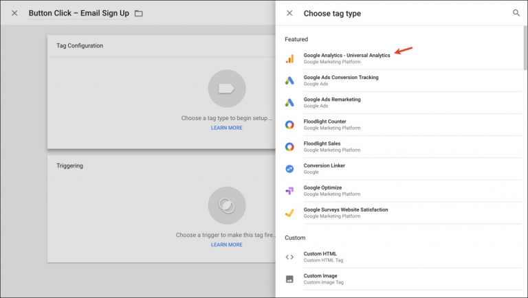528x298 pixels.
Task: Click the Google Ads Remarketing icon
Action: (x=289, y=102)
